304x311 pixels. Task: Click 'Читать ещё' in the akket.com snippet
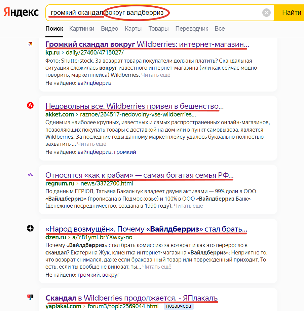(x=91, y=144)
